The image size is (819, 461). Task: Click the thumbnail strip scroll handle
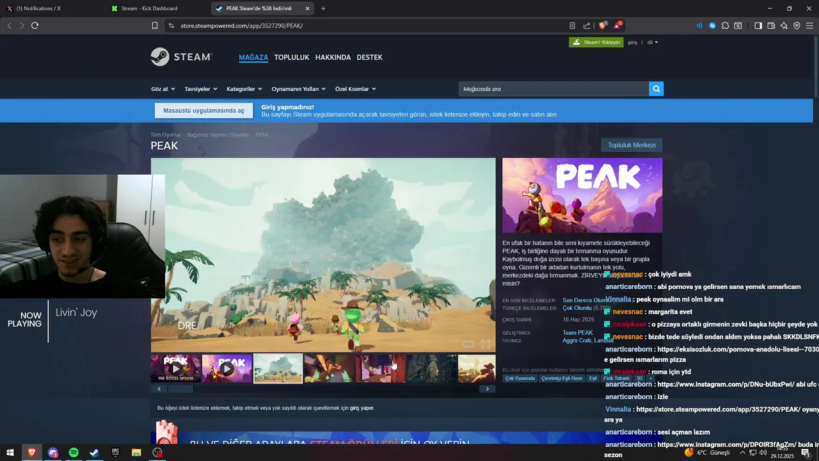180,389
